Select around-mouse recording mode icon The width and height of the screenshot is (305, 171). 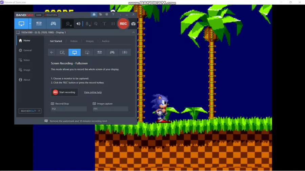click(x=87, y=52)
